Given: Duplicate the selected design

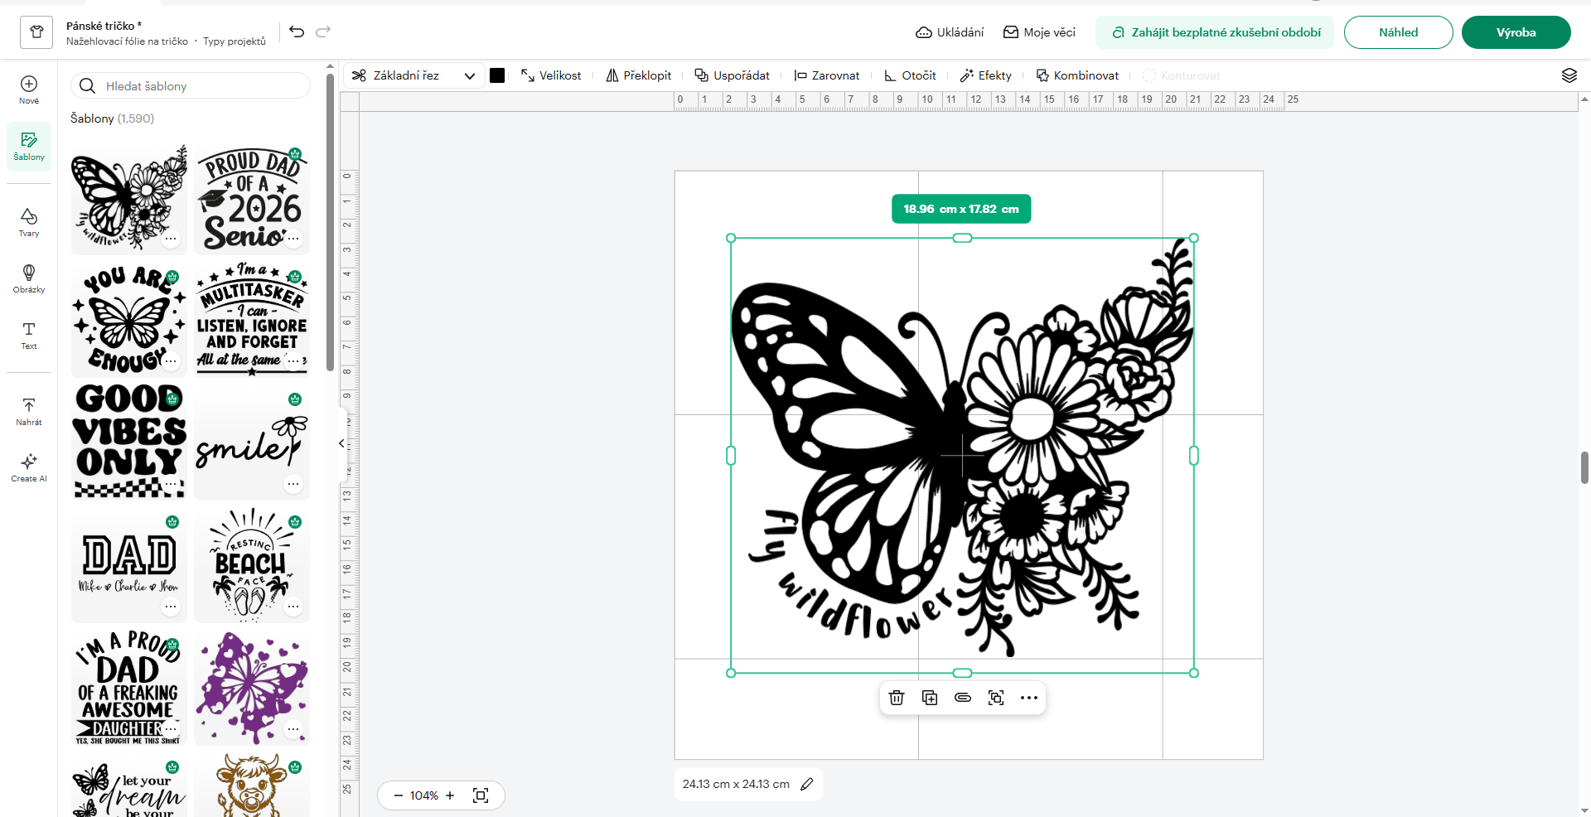Looking at the screenshot, I should coord(930,698).
